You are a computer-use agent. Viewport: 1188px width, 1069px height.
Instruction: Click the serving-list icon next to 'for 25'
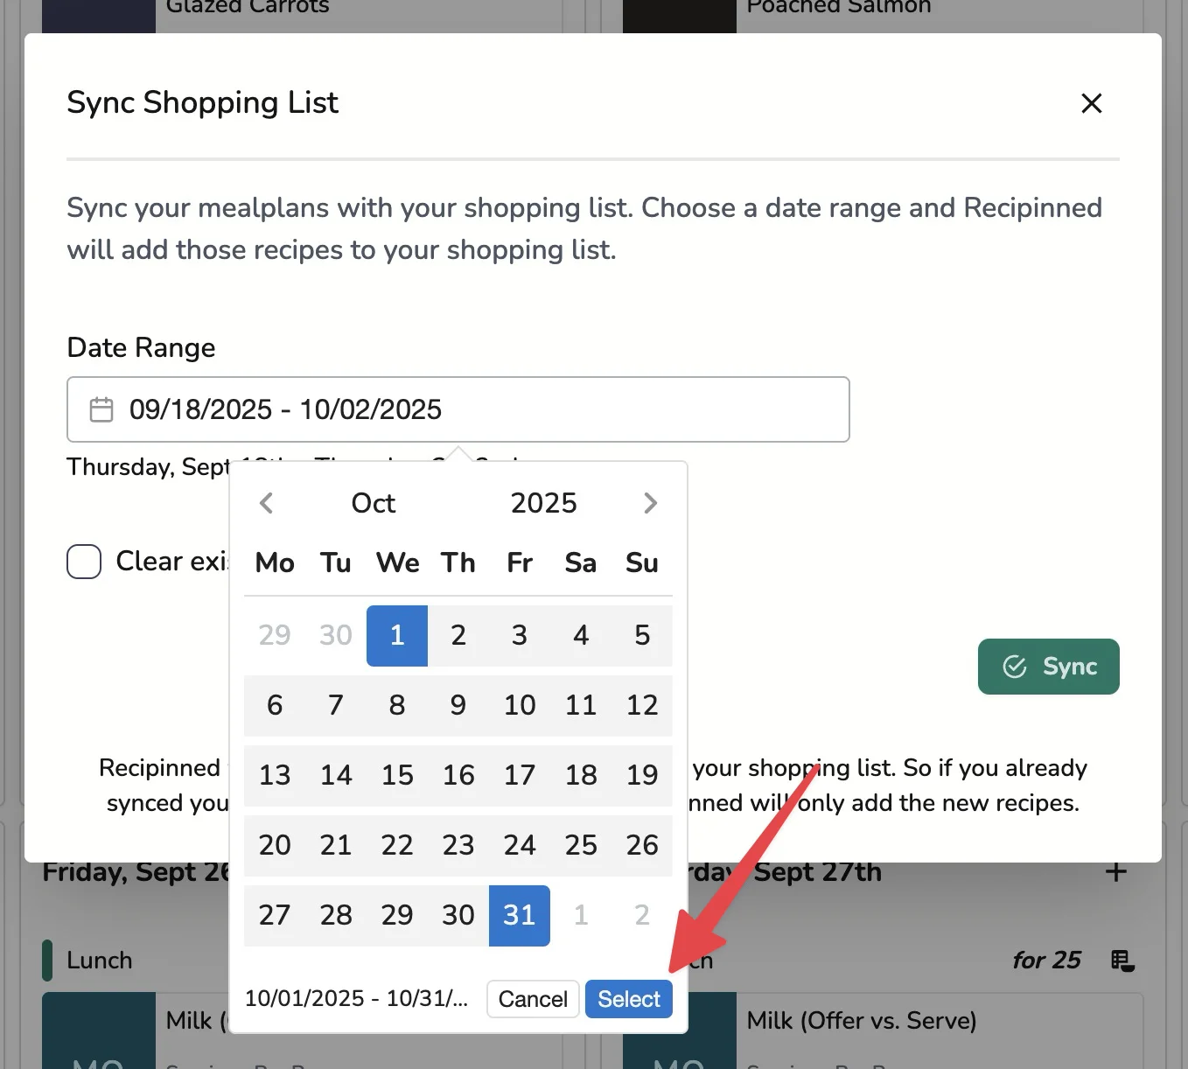[x=1122, y=960]
